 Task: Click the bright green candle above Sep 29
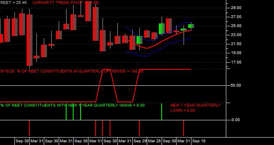(139, 40)
